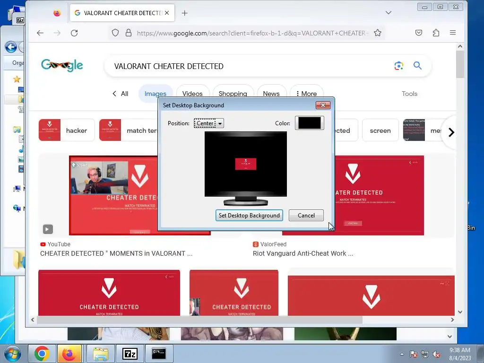Click the muted volume tray icon
484x363 pixels.
click(x=436, y=354)
